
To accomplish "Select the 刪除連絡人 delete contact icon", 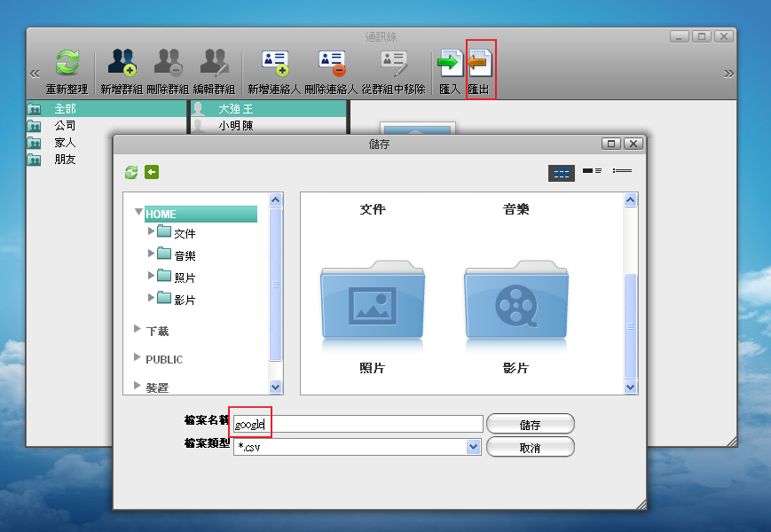I will point(332,60).
